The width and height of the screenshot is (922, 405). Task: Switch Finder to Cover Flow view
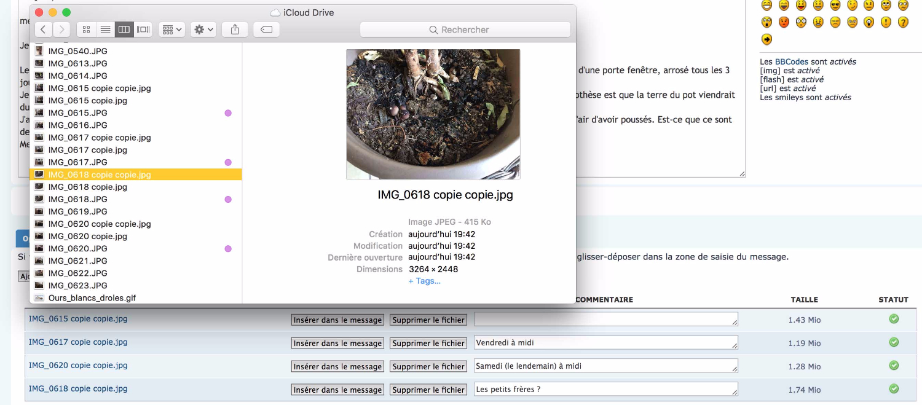point(143,29)
